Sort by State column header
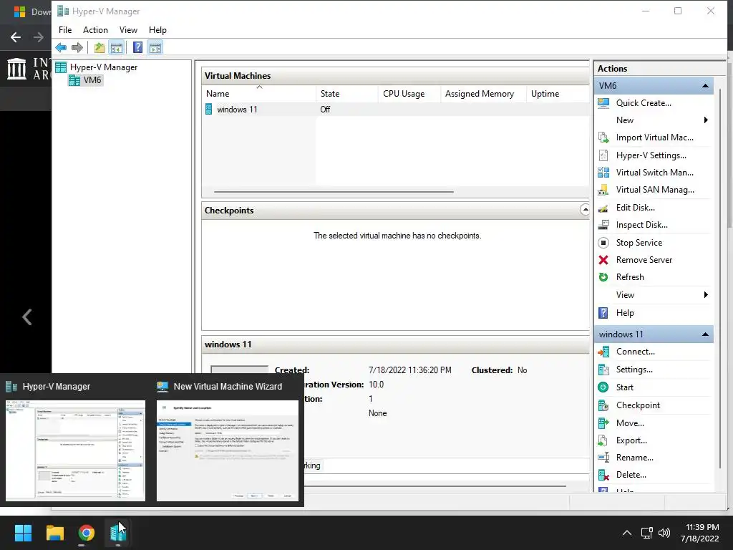The width and height of the screenshot is (733, 550). click(x=347, y=94)
